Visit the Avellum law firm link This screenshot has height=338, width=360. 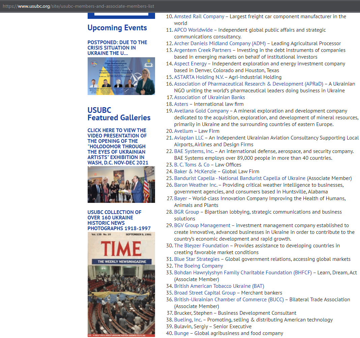[x=183, y=131]
